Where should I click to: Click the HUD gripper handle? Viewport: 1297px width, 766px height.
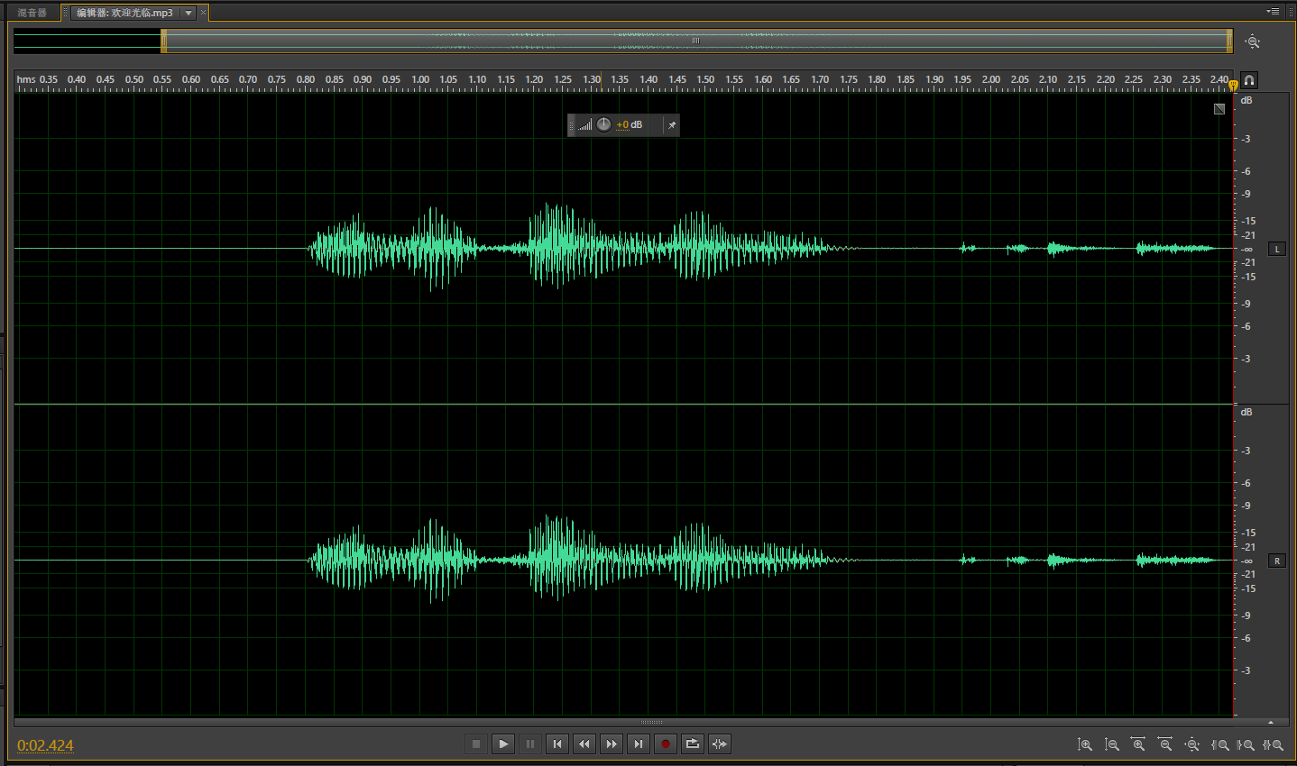[571, 124]
